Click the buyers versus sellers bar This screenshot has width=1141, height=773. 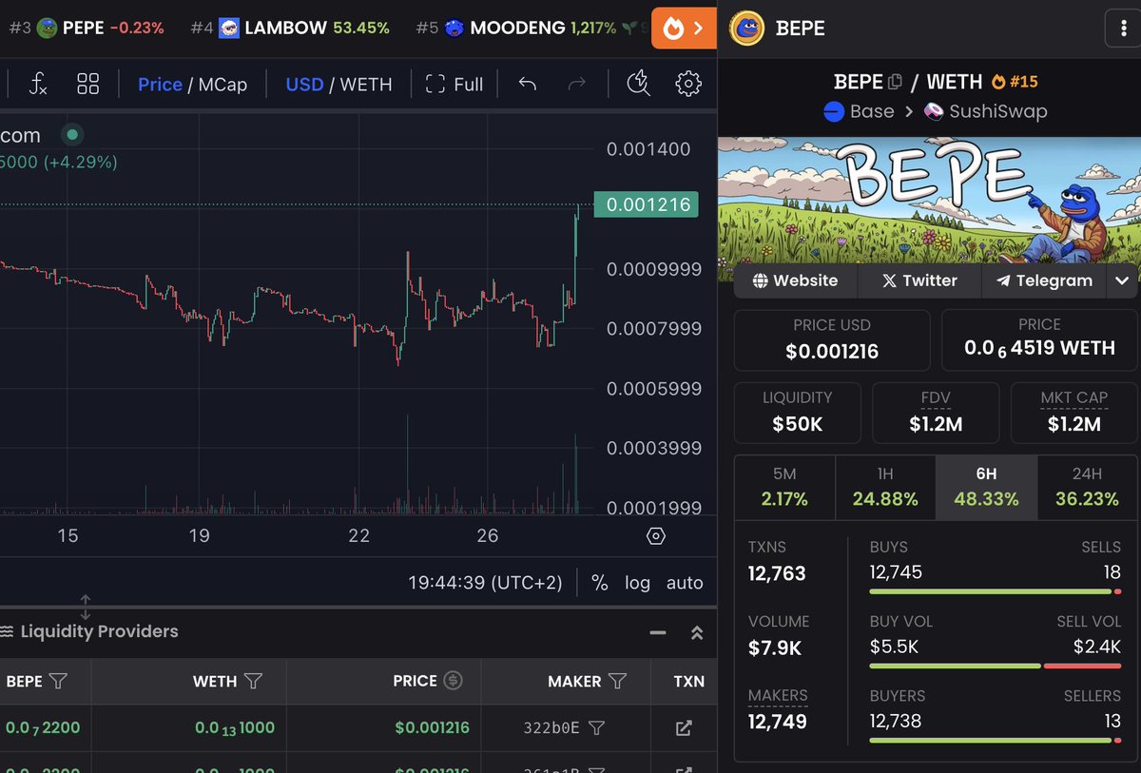996,740
